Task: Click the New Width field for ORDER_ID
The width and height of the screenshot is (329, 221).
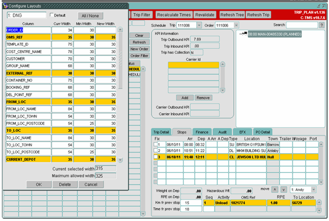Action: tap(106, 30)
